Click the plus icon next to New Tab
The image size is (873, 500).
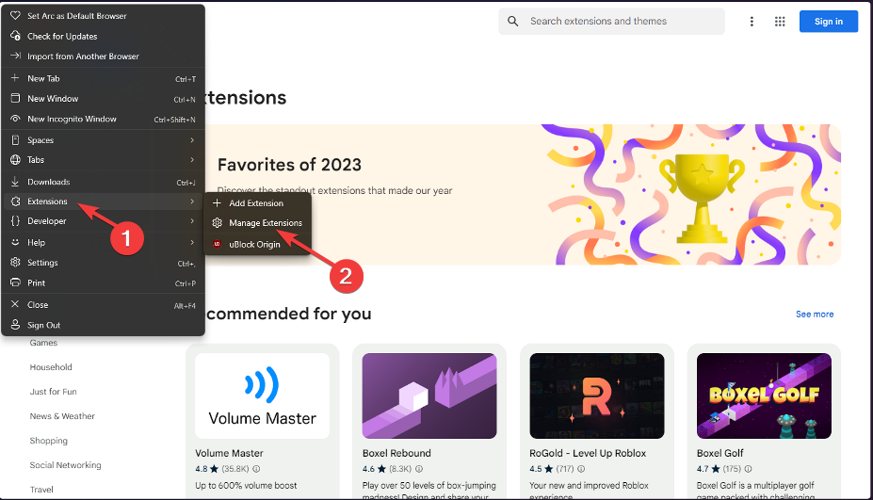15,78
